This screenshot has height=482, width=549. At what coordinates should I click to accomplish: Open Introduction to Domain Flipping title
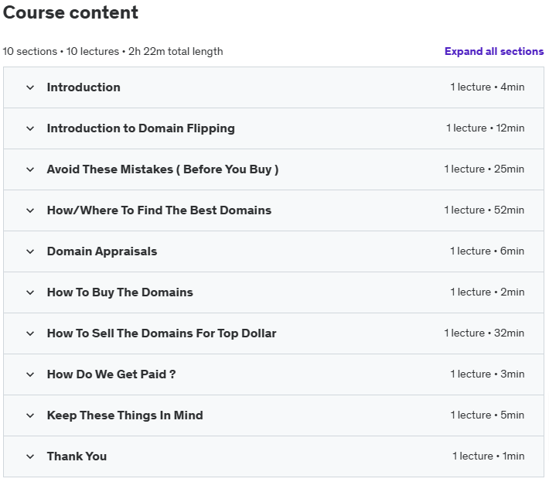(141, 128)
